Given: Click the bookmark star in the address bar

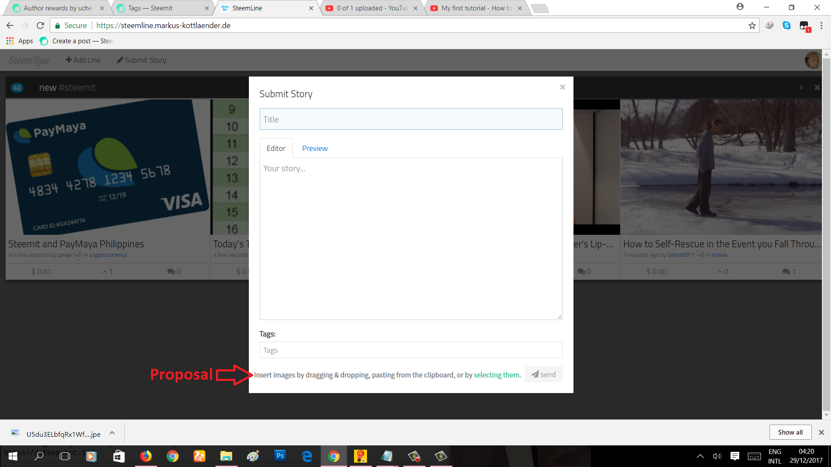Looking at the screenshot, I should [x=752, y=26].
